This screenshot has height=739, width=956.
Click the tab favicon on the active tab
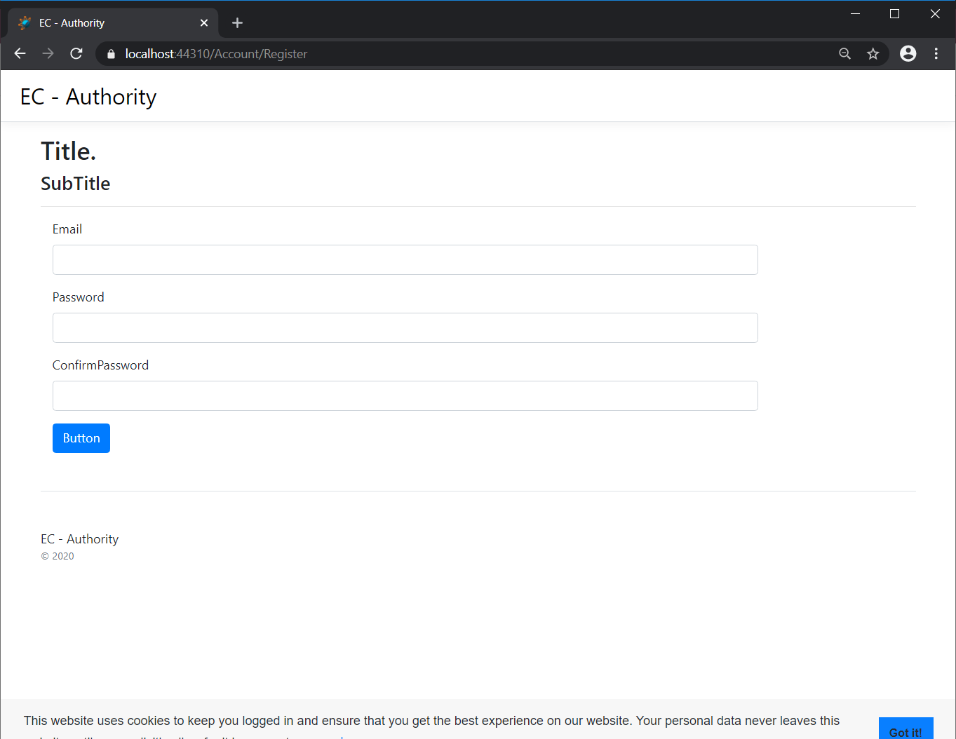coord(23,22)
